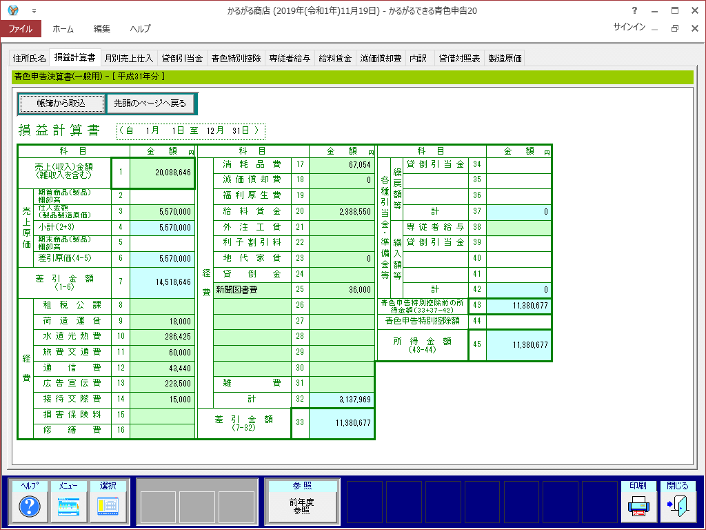The width and height of the screenshot is (706, 530).
Task: Minimize the ribbon dash next to サインイン
Action: [655, 29]
